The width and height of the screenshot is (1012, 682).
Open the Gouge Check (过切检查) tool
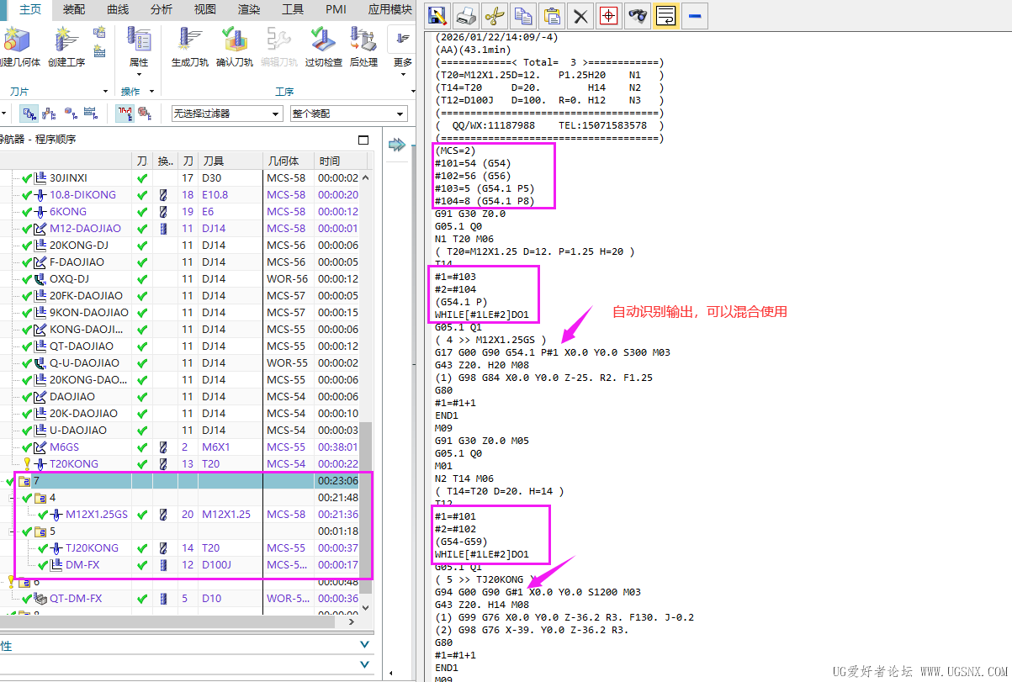pos(323,40)
